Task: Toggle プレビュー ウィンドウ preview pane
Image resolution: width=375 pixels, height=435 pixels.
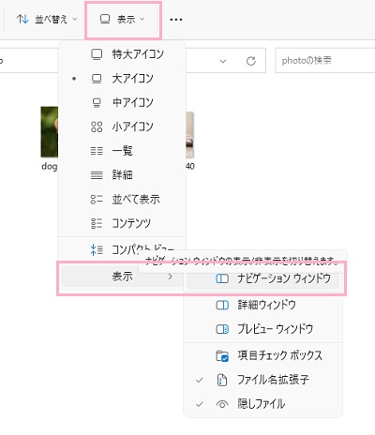Action: tap(262, 329)
